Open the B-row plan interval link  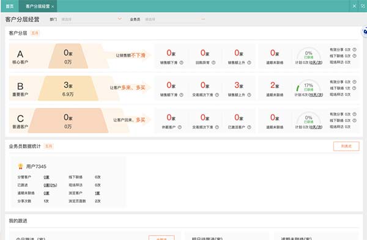tap(316, 95)
